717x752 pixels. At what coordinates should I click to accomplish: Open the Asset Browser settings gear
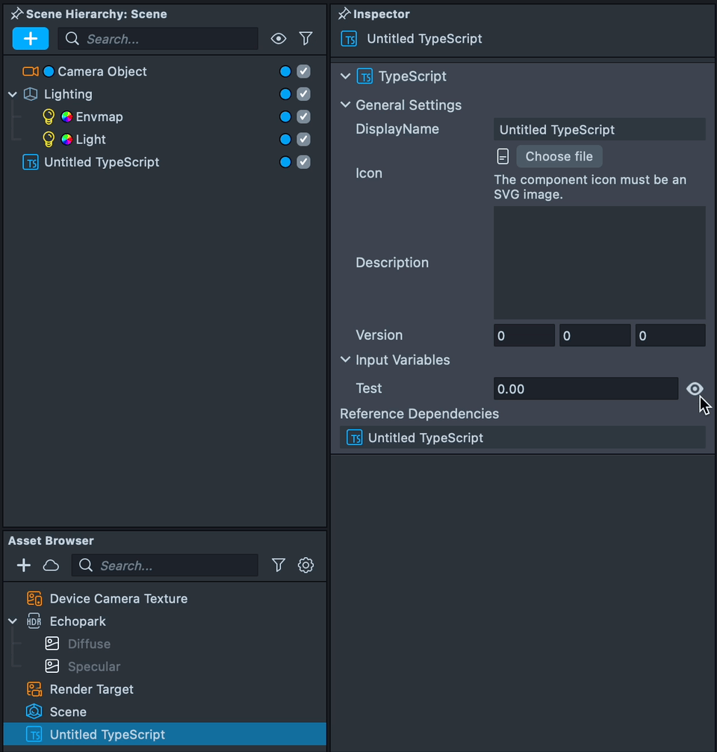(x=305, y=565)
